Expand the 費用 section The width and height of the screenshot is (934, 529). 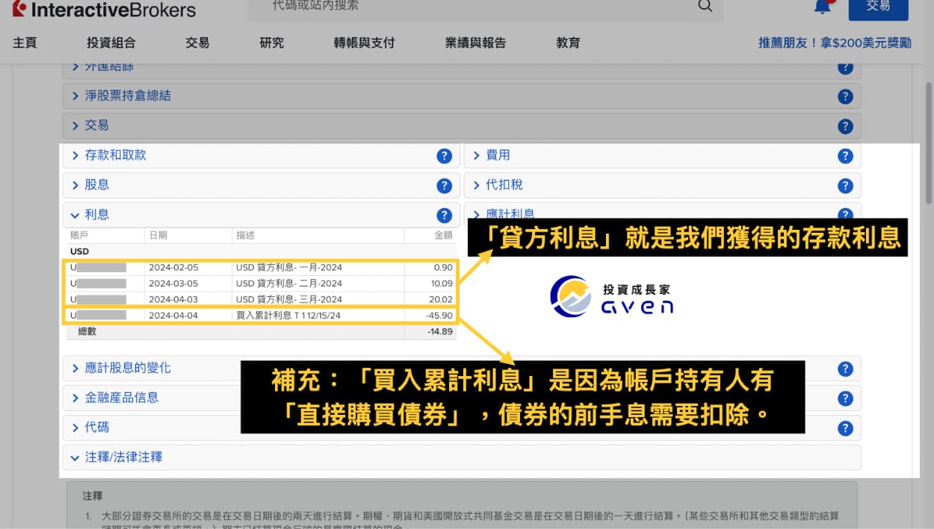pos(663,155)
